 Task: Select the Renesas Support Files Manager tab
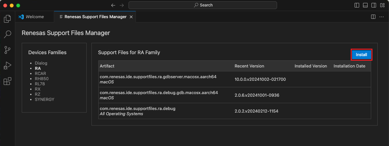coord(95,17)
